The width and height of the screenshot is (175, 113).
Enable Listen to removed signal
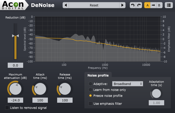point(7,108)
